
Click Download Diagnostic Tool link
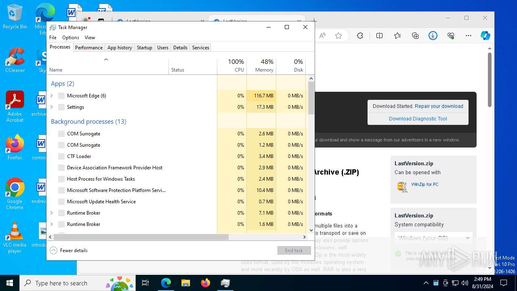tap(418, 119)
